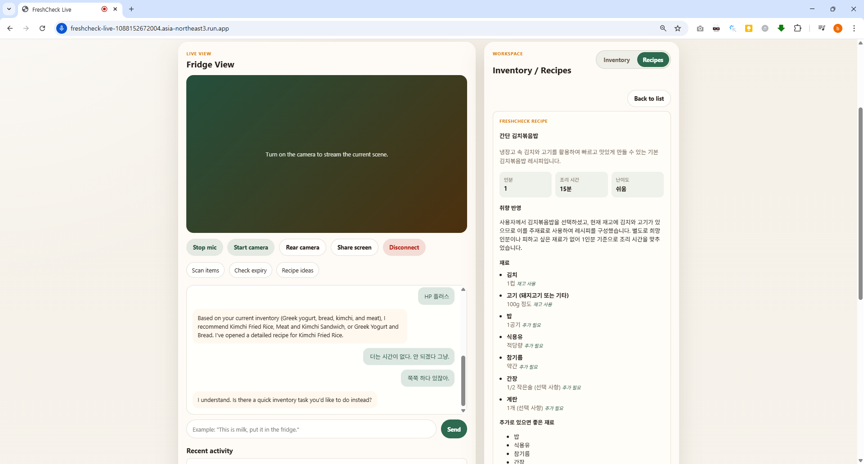Go back to previous page in browser
Screen dimensions: 864x464
coord(10,28)
